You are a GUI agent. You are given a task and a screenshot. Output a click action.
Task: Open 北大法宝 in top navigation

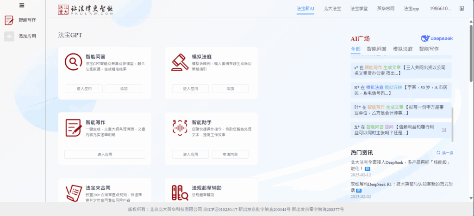coord(332,8)
